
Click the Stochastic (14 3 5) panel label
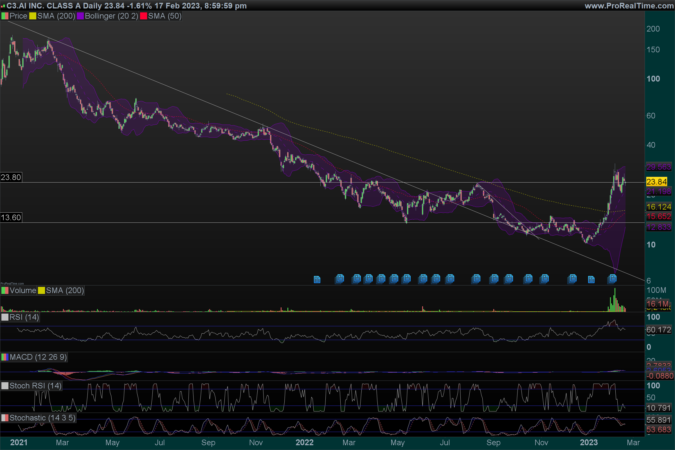pyautogui.click(x=42, y=418)
